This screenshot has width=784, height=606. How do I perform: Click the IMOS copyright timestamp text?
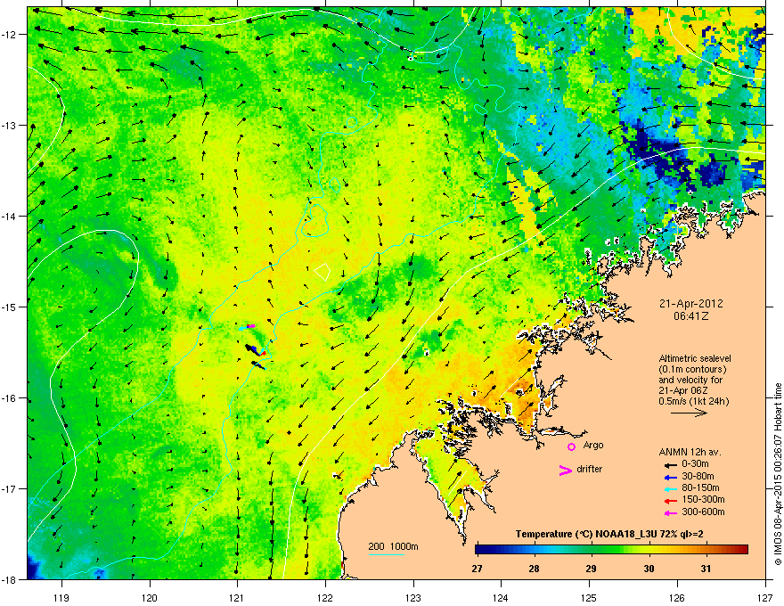click(778, 474)
